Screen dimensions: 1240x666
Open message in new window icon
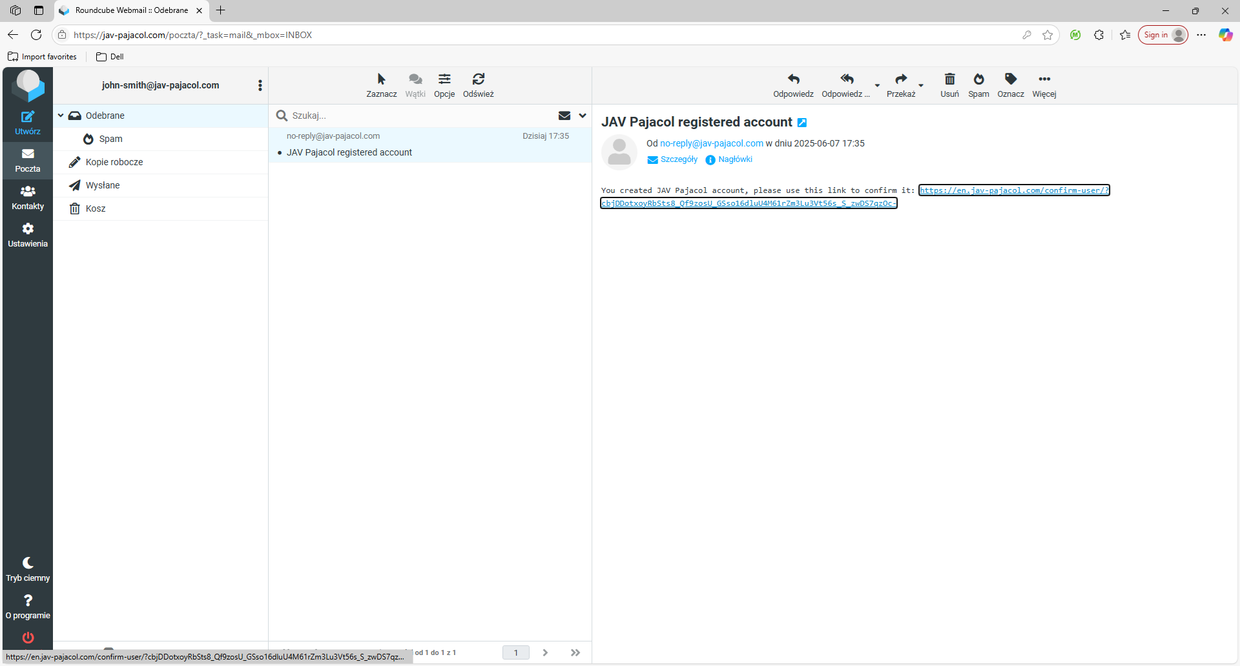(x=802, y=123)
